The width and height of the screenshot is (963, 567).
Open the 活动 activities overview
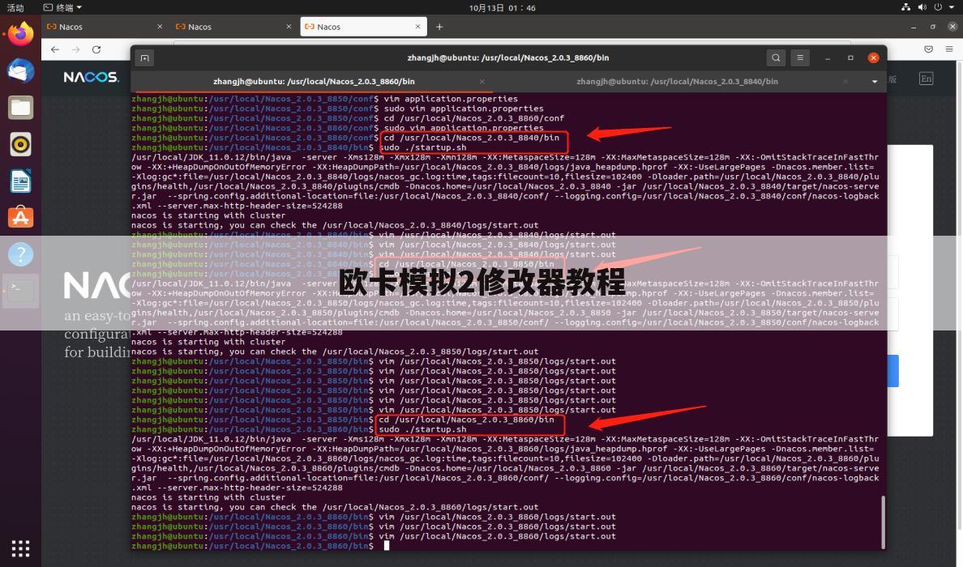15,7
